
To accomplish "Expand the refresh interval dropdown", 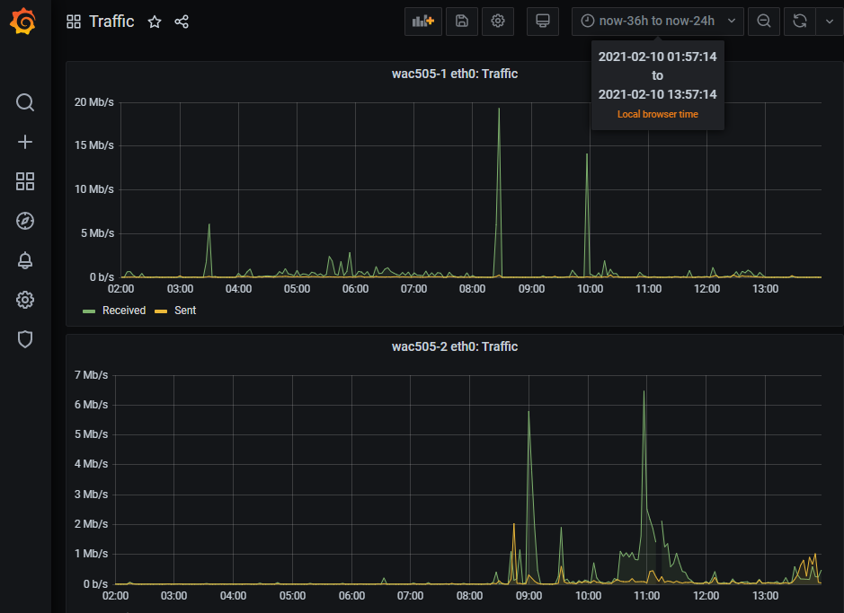I will pyautogui.click(x=829, y=22).
